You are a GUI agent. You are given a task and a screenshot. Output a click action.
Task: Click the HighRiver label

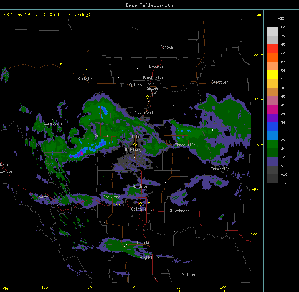coord(149,258)
